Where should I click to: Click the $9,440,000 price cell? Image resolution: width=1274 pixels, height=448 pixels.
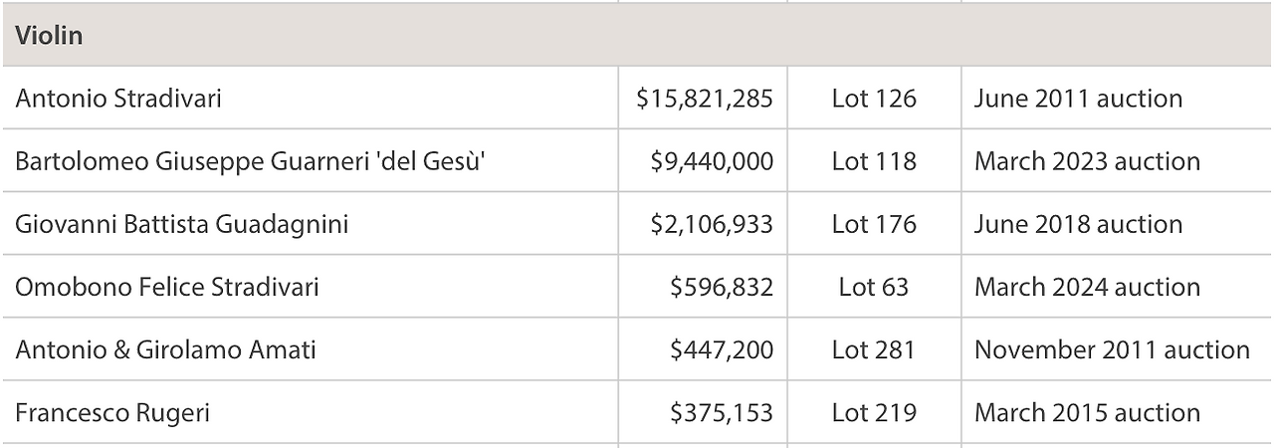pyautogui.click(x=712, y=161)
